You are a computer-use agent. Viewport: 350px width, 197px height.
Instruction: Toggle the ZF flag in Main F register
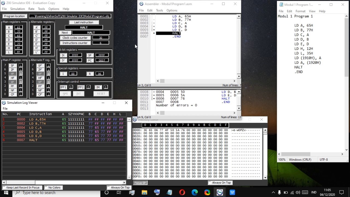(13, 70)
